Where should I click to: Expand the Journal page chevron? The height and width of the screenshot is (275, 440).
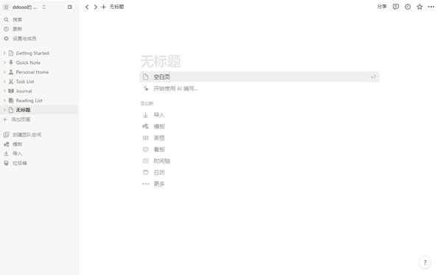pos(4,91)
